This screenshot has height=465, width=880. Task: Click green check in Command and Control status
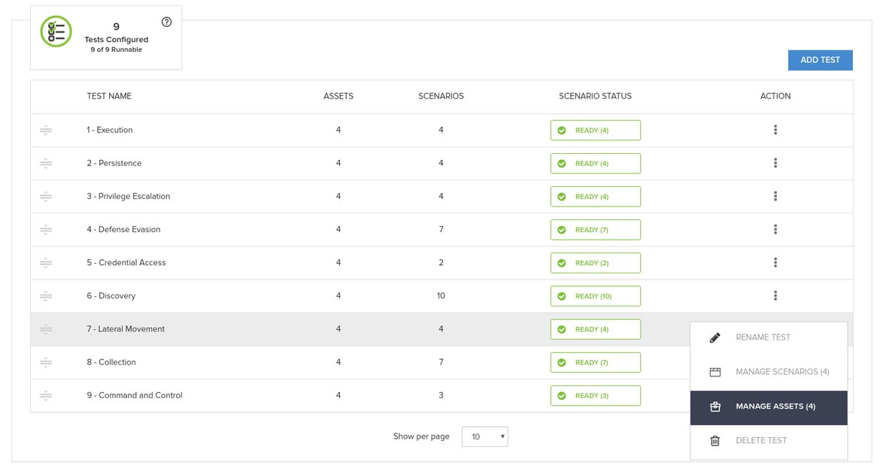coord(562,396)
